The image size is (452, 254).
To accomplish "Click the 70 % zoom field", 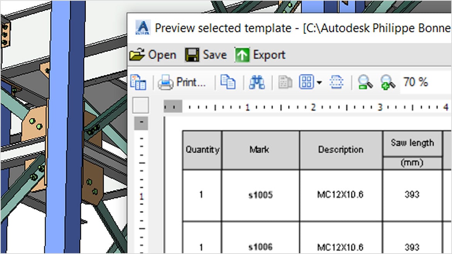I will click(x=416, y=82).
